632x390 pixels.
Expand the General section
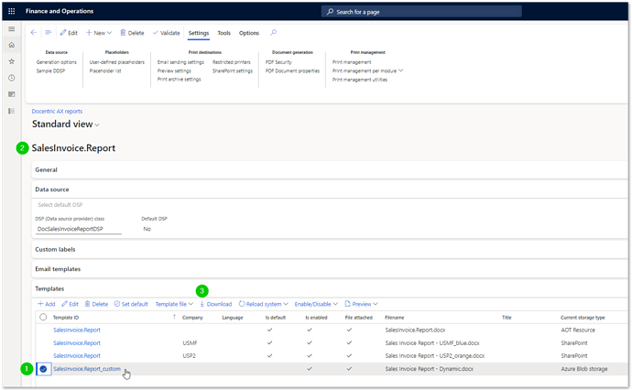point(329,169)
